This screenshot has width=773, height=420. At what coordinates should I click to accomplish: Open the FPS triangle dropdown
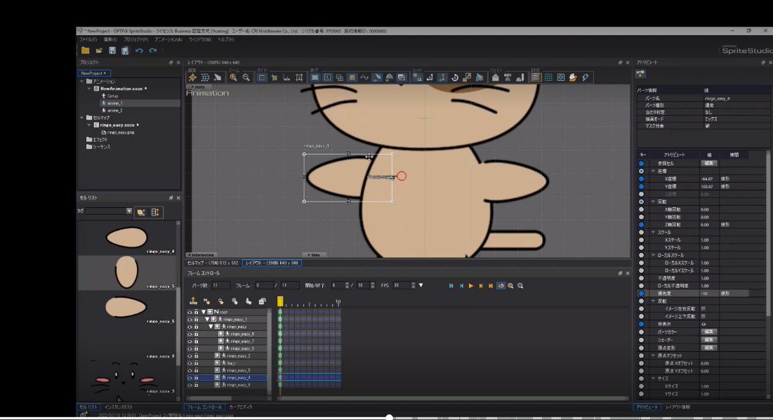tap(421, 285)
